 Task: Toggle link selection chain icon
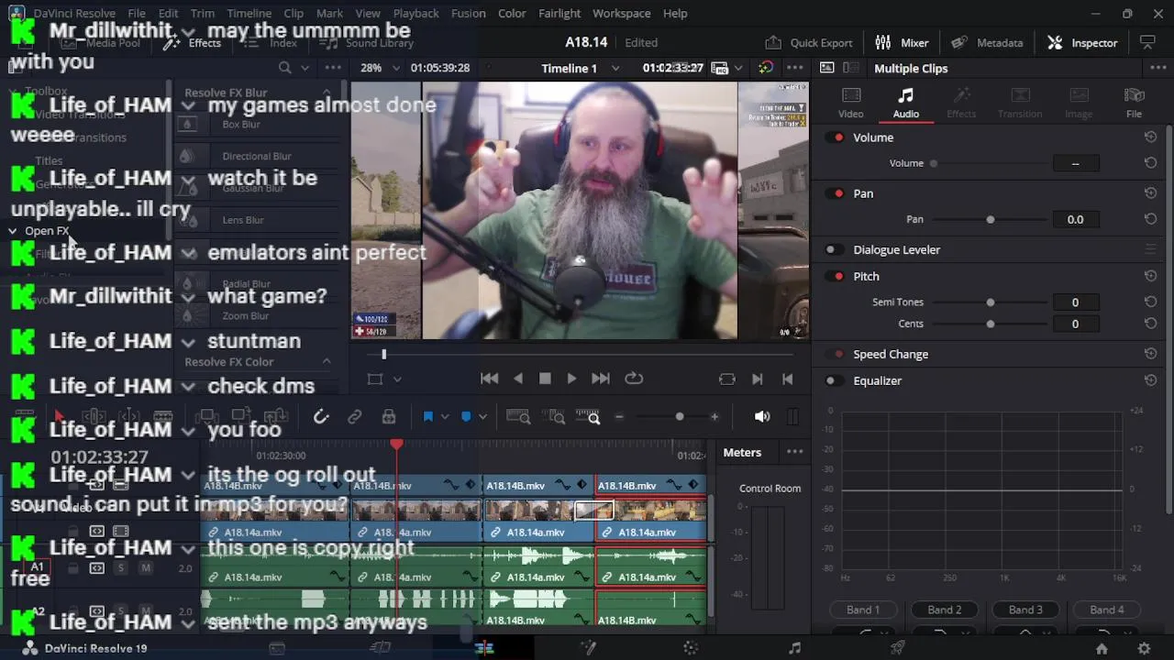pos(355,417)
